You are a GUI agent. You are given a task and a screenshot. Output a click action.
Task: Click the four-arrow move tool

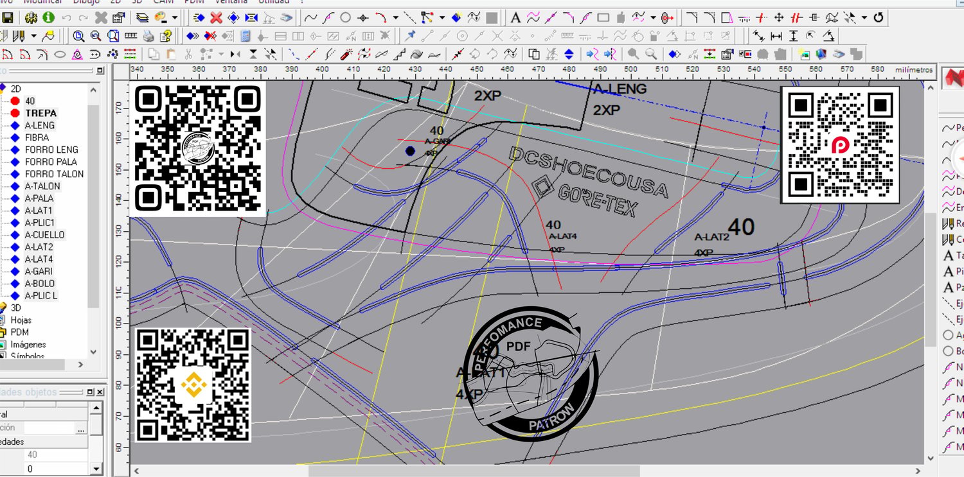pyautogui.click(x=778, y=17)
